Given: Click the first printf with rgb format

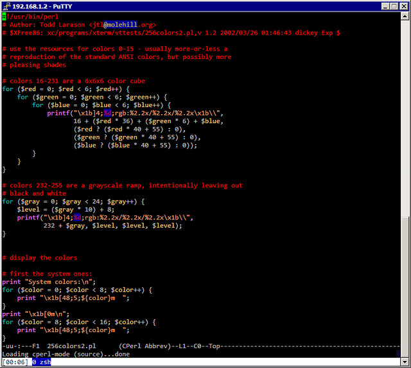Looking at the screenshot, I should point(136,113).
